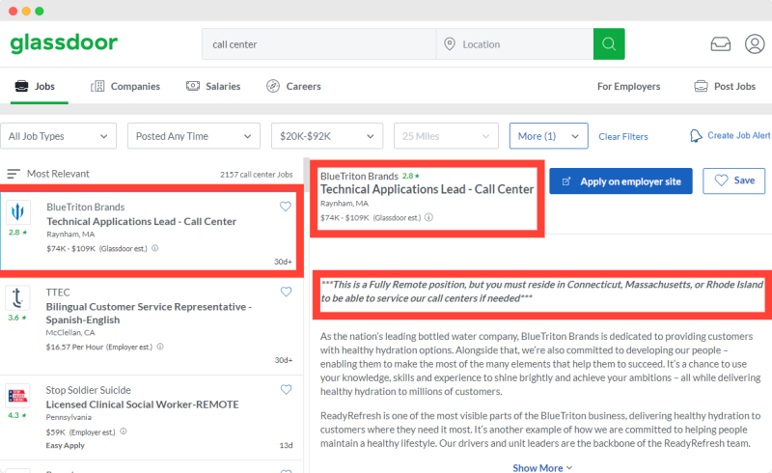Viewport: 772px width, 473px height.
Task: Save BlueTriton job with heart icon in list
Action: 286,207
